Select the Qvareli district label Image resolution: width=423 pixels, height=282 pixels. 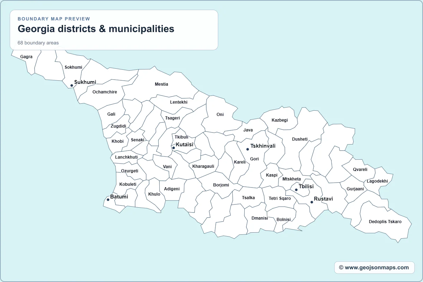360,170
